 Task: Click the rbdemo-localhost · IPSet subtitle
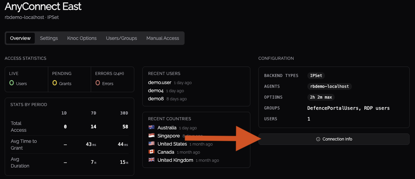click(x=32, y=17)
